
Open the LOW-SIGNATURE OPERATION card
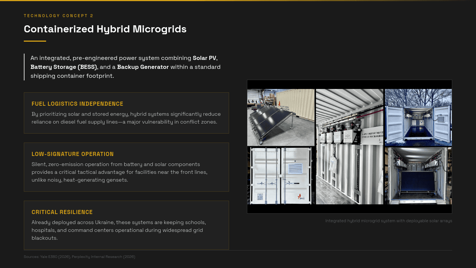[126, 167]
